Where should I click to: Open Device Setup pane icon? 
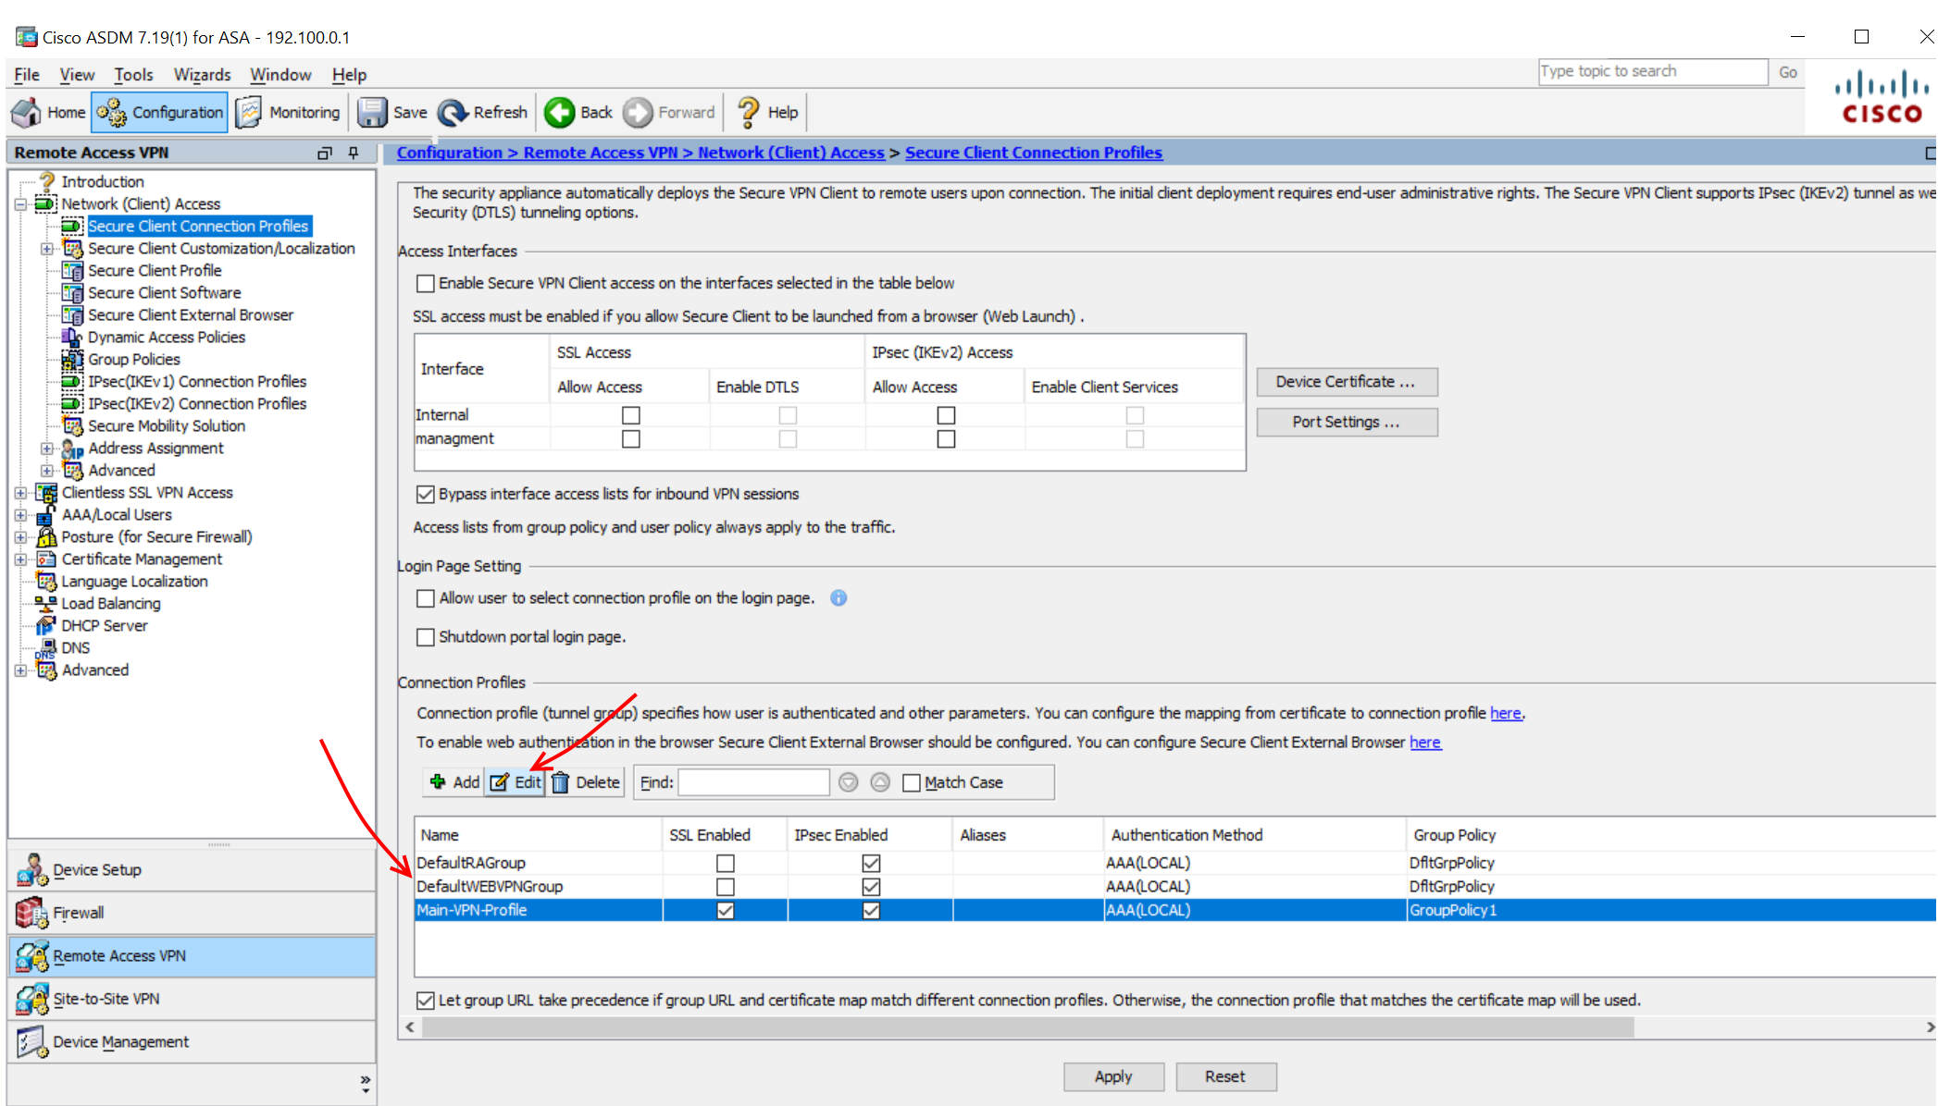click(x=31, y=870)
